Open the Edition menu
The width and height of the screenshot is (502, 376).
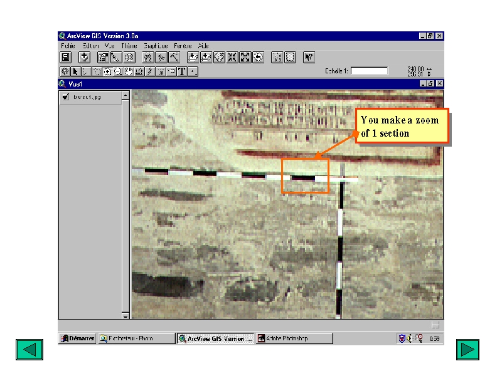pyautogui.click(x=90, y=46)
